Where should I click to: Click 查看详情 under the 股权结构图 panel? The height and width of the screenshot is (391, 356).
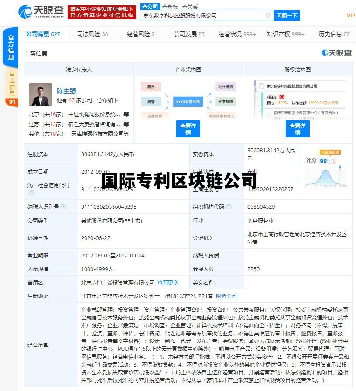[297, 129]
